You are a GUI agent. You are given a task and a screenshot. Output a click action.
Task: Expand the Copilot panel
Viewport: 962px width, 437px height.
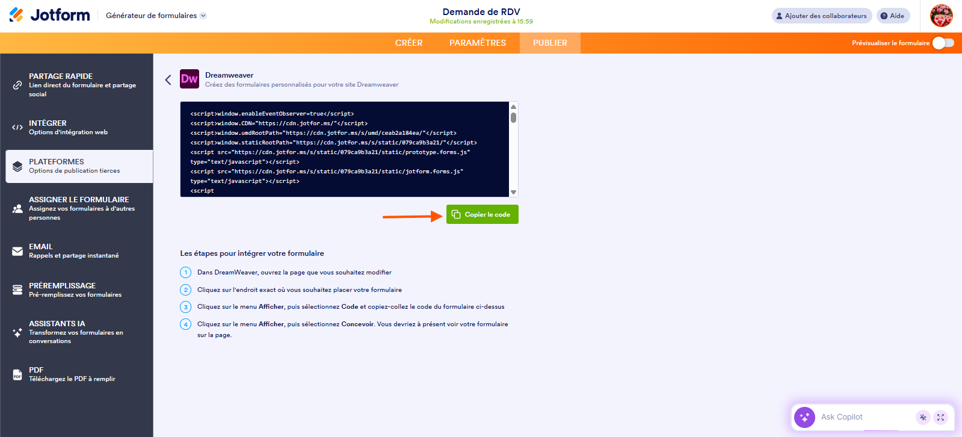point(941,417)
